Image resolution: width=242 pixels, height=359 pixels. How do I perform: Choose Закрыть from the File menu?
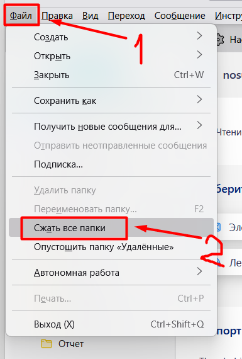tap(111, 75)
